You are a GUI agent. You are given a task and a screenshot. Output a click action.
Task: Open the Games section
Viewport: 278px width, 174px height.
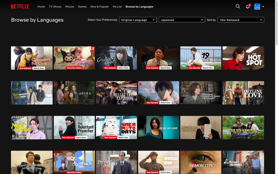pyautogui.click(x=82, y=7)
